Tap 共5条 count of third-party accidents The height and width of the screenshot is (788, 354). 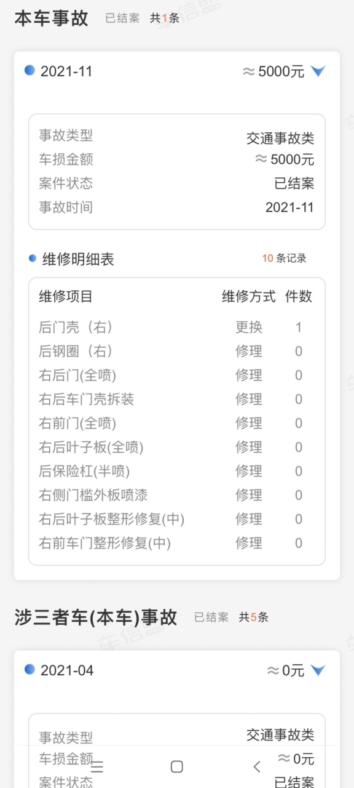tap(253, 617)
